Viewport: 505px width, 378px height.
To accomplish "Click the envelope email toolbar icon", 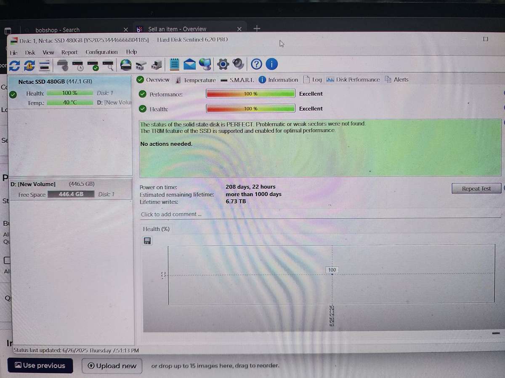I will click(x=190, y=65).
